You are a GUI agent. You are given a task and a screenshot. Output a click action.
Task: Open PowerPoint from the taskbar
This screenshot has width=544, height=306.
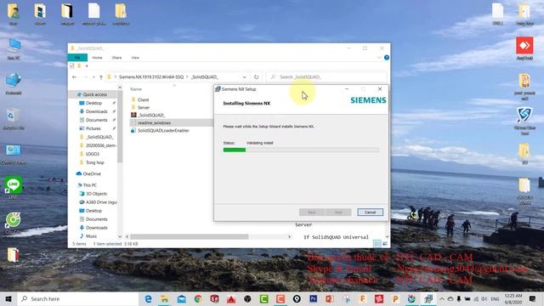coord(330,298)
